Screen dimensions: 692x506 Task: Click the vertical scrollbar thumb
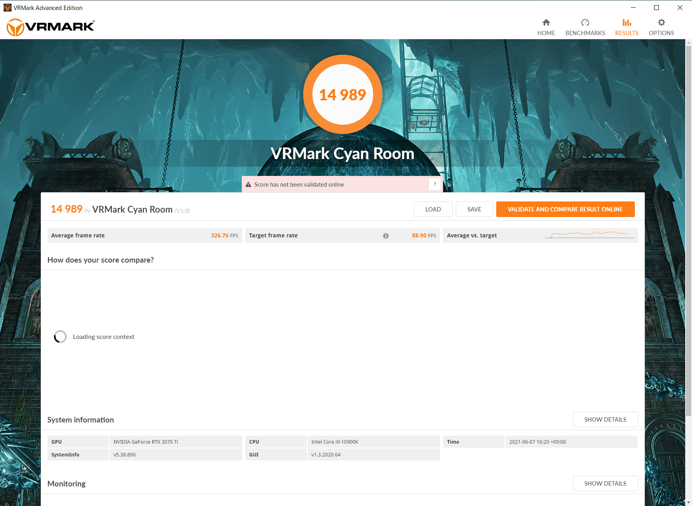point(688,232)
